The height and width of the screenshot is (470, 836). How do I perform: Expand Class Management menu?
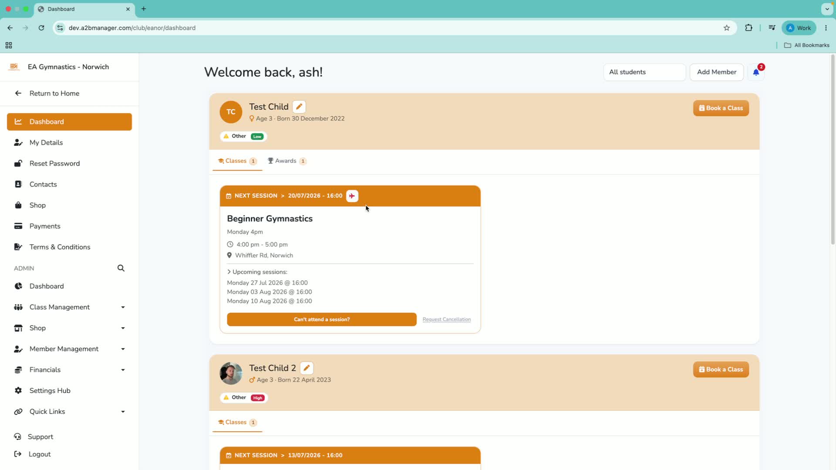pyautogui.click(x=70, y=307)
